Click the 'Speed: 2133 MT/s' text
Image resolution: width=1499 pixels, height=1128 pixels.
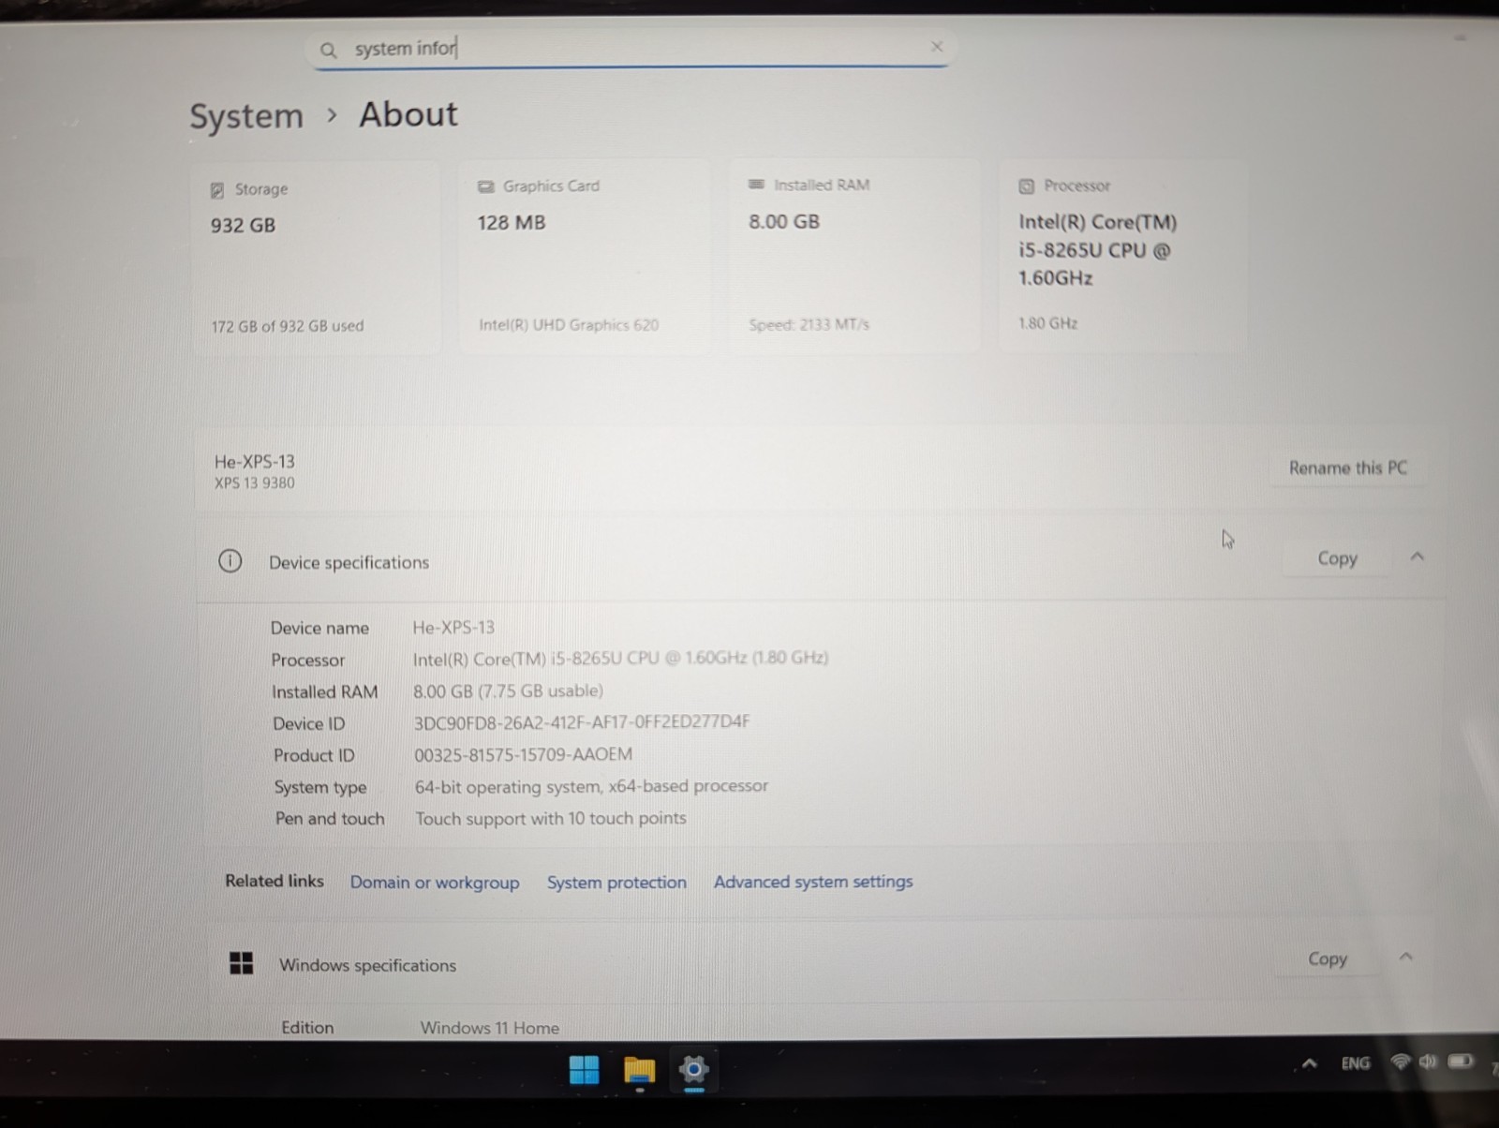click(809, 325)
